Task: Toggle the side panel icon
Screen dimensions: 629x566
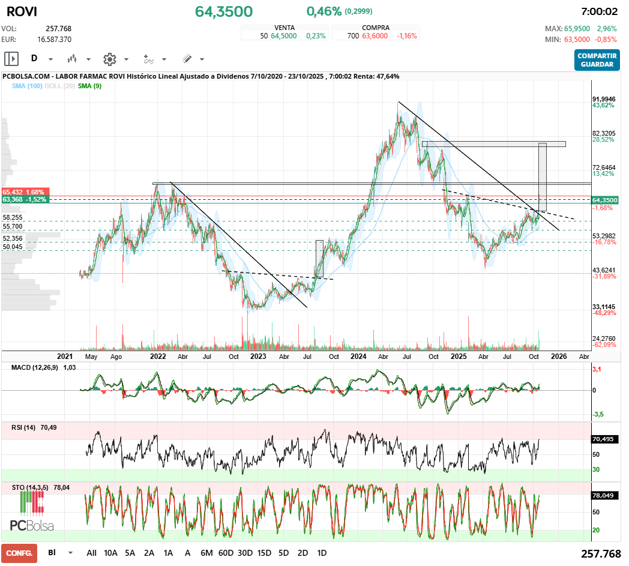Action: pyautogui.click(x=11, y=59)
